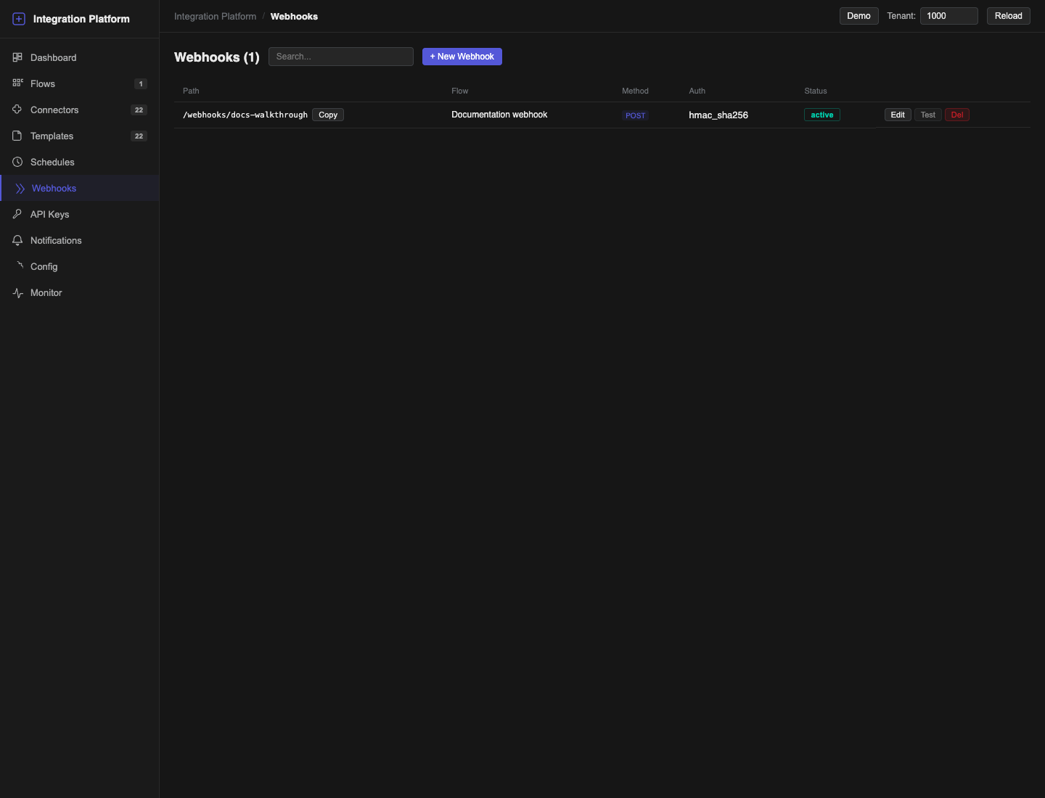Image resolution: width=1045 pixels, height=798 pixels.
Task: Open the Monitor page
Action: [x=80, y=292]
